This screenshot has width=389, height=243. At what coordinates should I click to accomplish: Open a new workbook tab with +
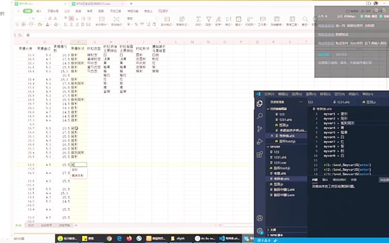tap(131, 4)
